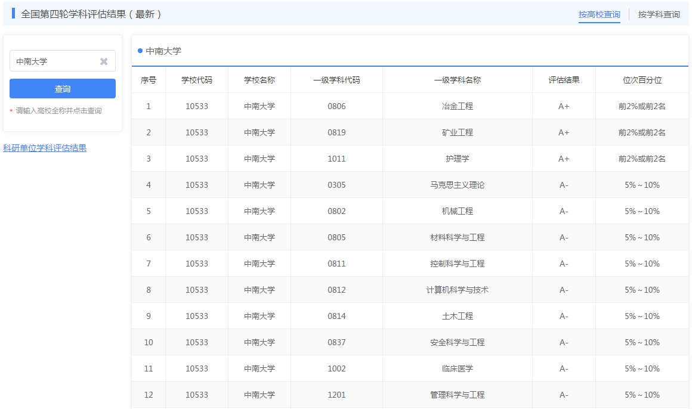Click inside the university name input field
Viewport: 692px width, 409px height.
[57, 60]
